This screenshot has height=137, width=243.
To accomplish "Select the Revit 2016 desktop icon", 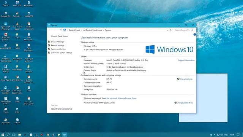I will click(17, 4).
